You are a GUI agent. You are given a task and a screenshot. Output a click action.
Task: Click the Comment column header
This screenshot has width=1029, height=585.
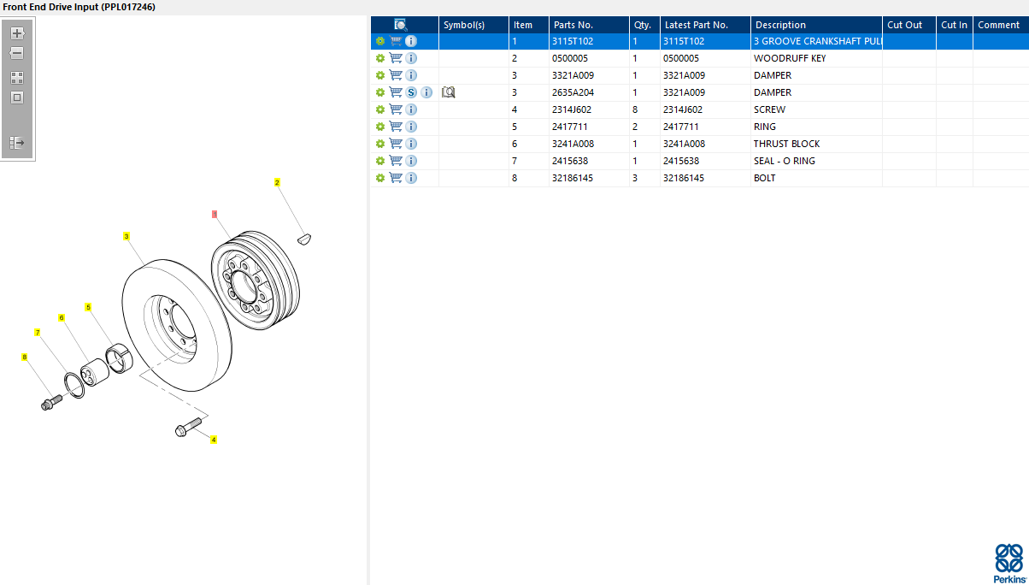pos(1001,25)
